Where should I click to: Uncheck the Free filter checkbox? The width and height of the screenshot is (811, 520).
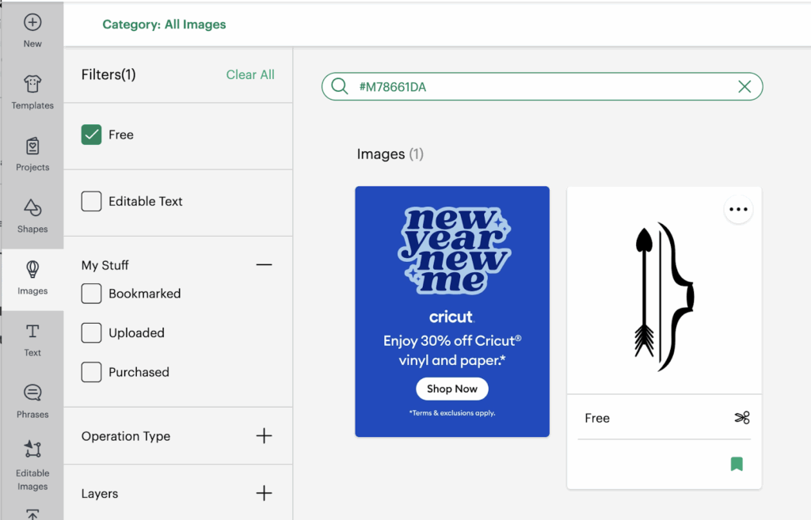(x=92, y=135)
